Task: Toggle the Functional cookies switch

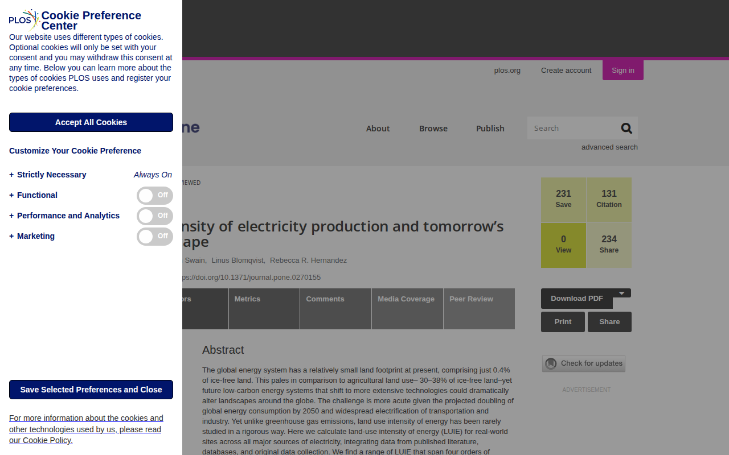Action: tap(155, 196)
